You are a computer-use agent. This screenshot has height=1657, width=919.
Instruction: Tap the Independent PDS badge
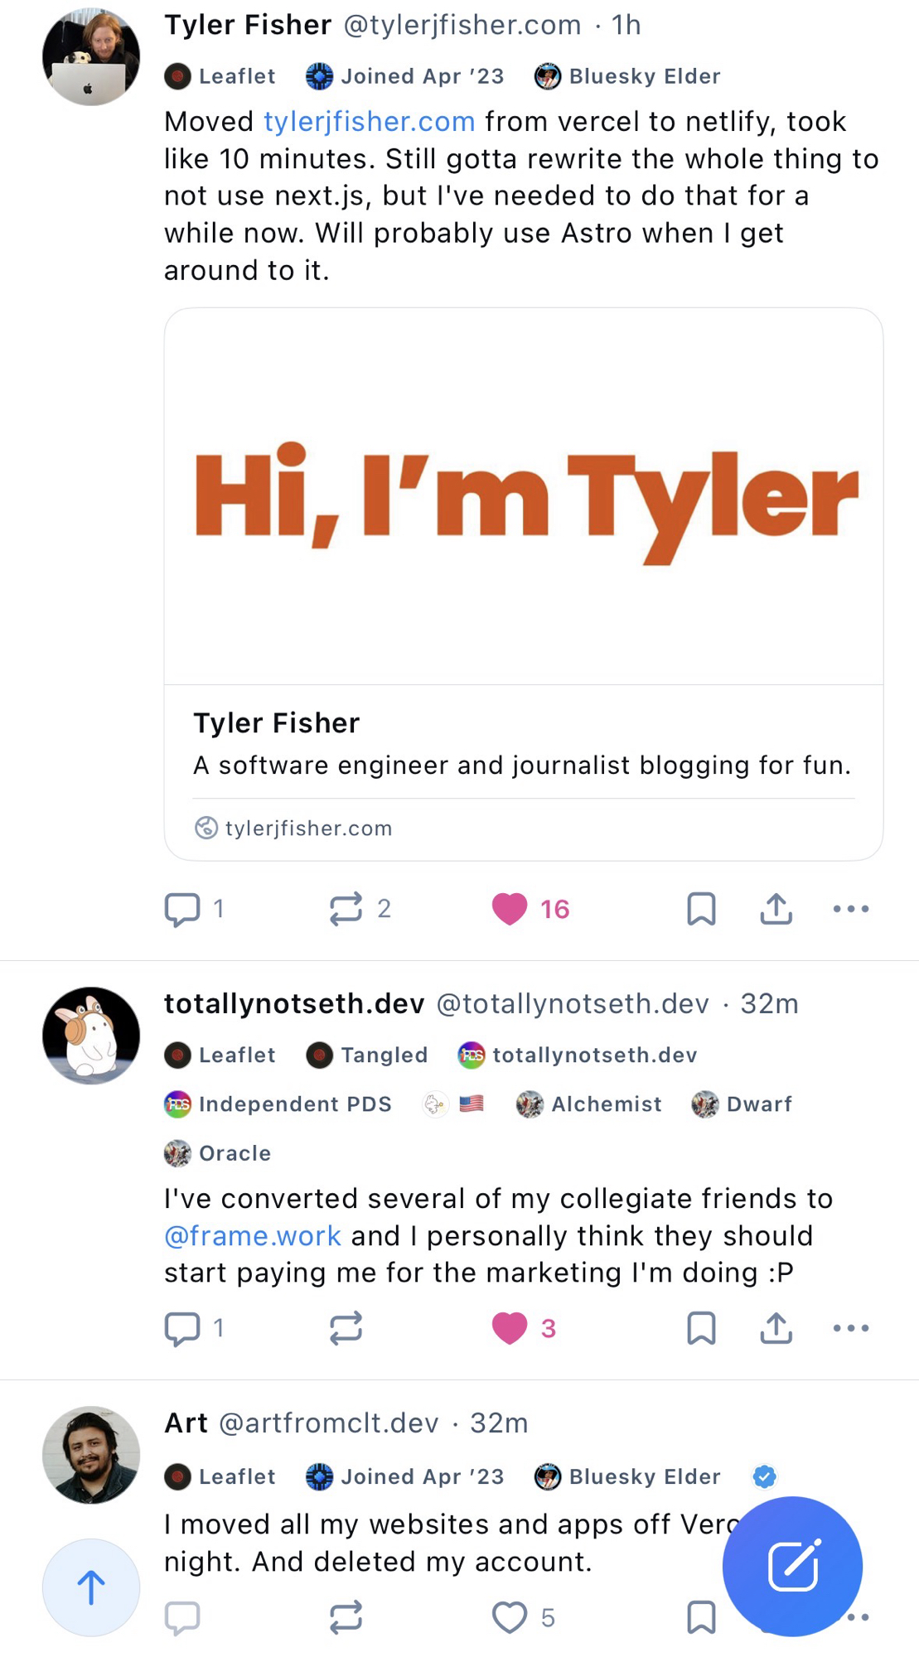(278, 1104)
